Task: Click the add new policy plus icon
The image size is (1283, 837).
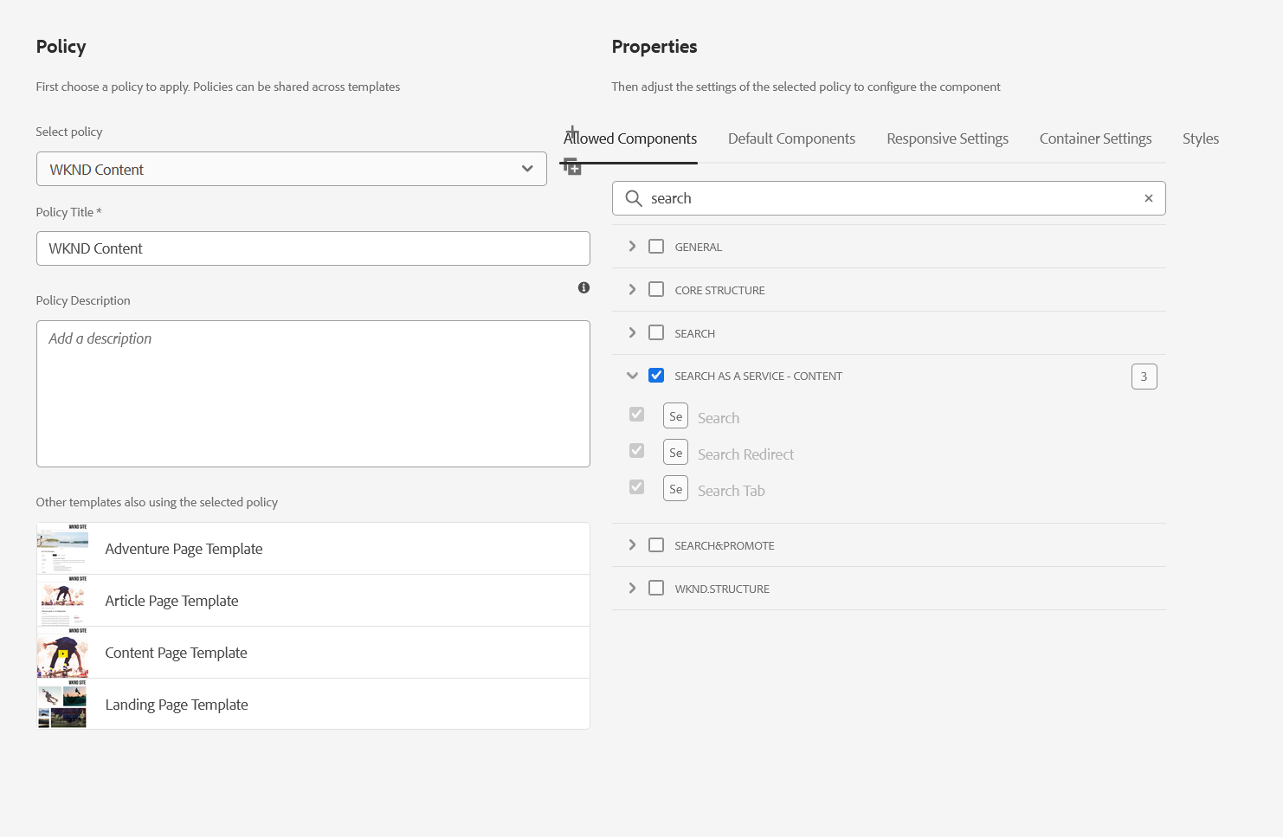Action: coord(571,132)
